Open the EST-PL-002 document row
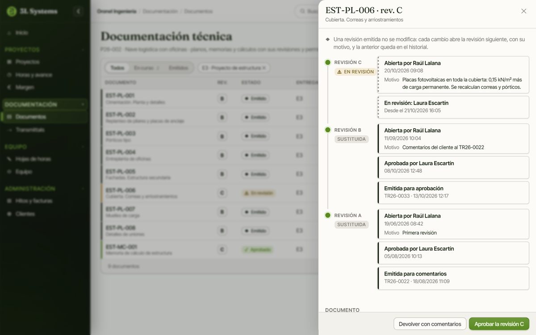 coord(210,117)
